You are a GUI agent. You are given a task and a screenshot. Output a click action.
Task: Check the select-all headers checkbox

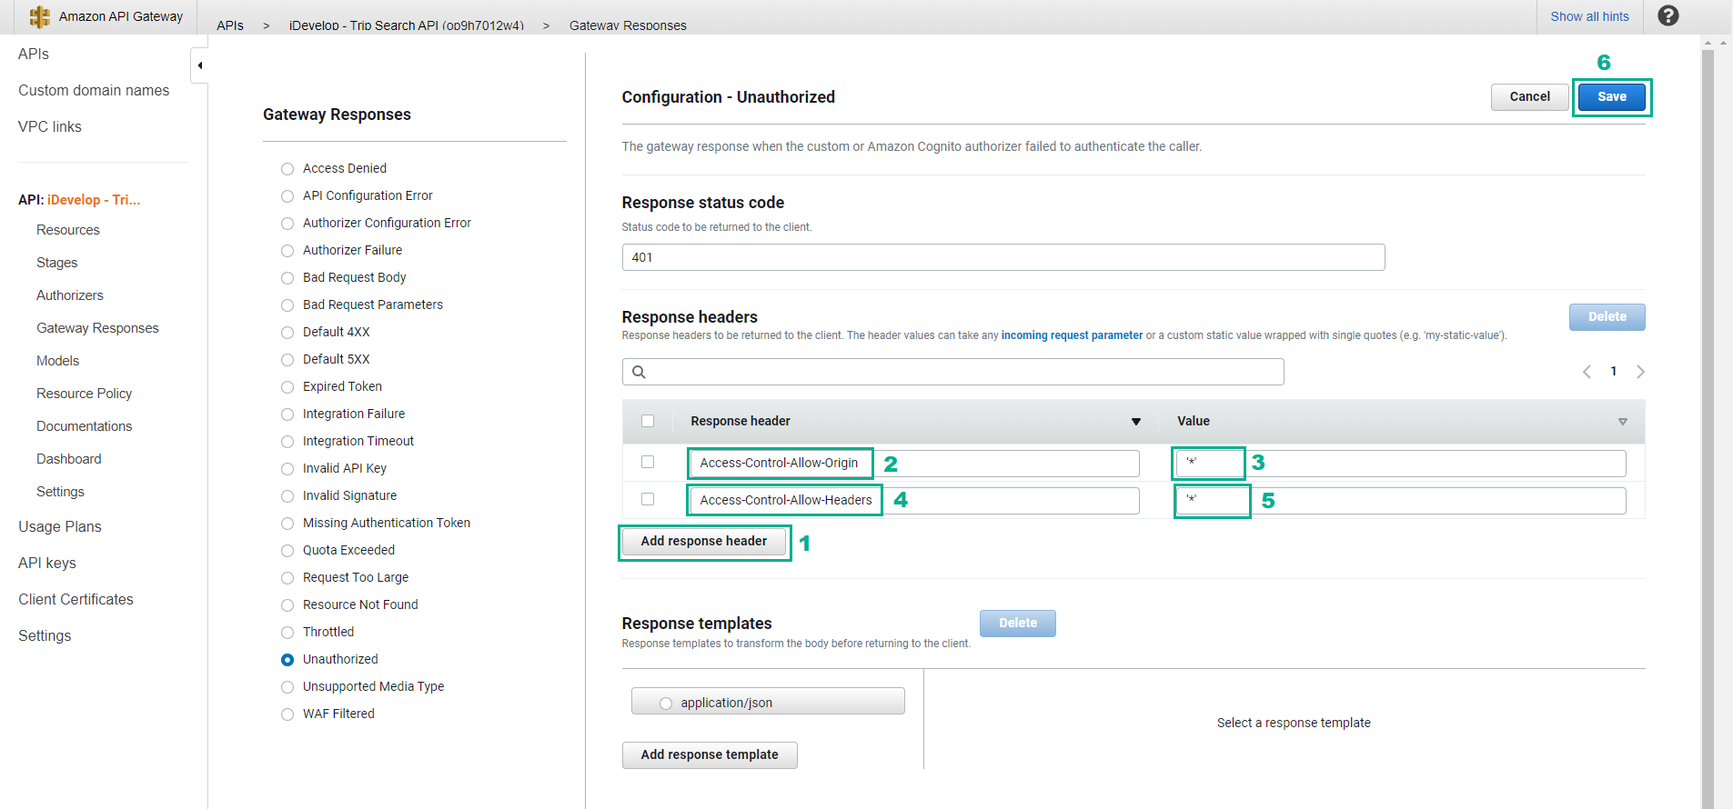tap(648, 421)
